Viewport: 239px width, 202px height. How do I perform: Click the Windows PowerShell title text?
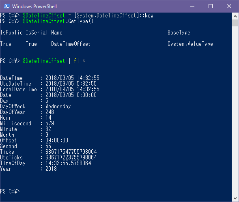coord(34,6)
